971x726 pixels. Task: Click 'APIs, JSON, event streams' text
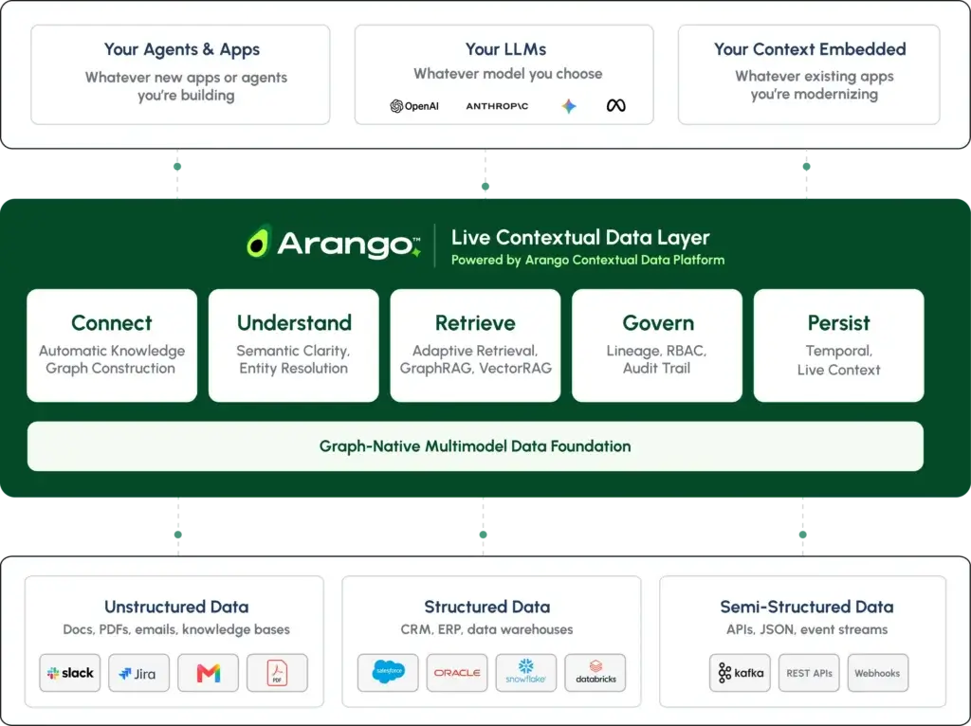tap(807, 629)
